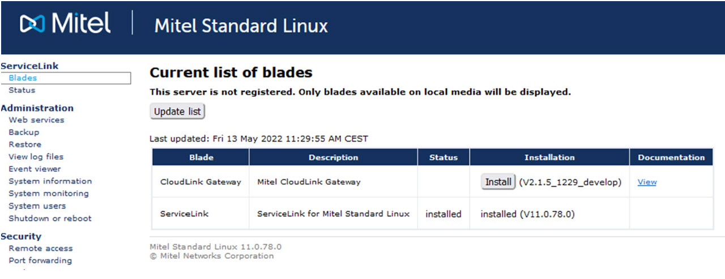Open Remote access settings

tap(41, 249)
